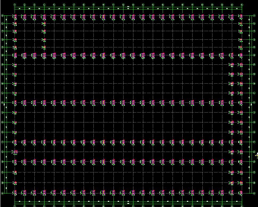Select the small footing at grid U-24
The width and height of the screenshot is (258, 207).
point(241,24)
